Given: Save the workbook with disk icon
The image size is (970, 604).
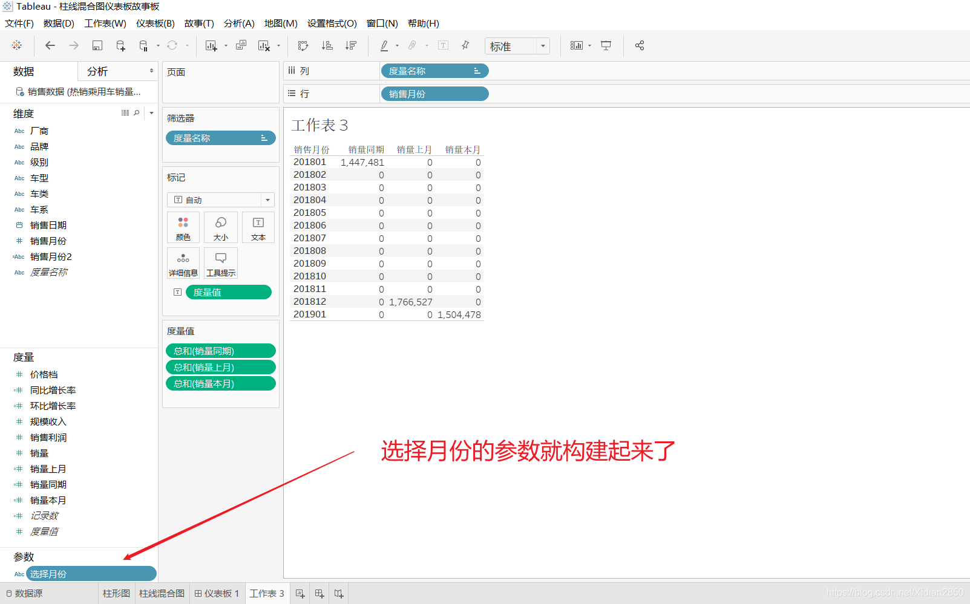Looking at the screenshot, I should tap(97, 45).
